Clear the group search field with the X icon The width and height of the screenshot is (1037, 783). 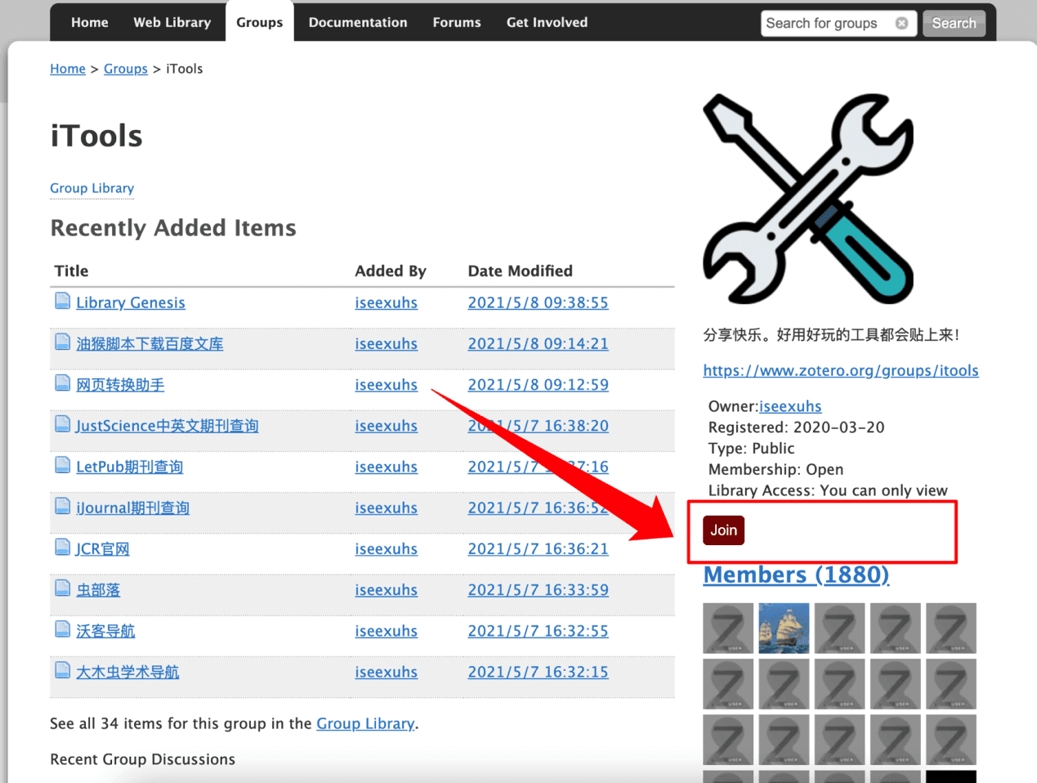pos(901,23)
